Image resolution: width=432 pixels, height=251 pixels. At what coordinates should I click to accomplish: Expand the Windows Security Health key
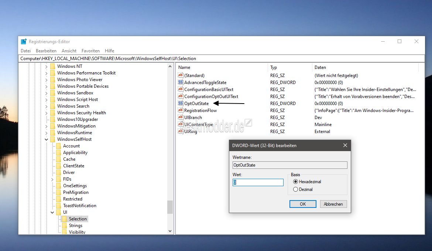coord(46,113)
